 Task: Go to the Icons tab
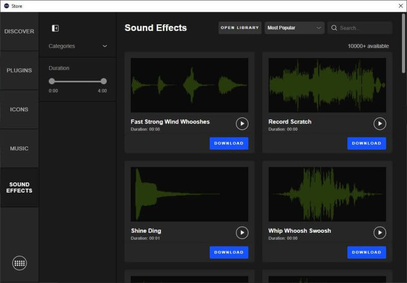[x=19, y=109]
